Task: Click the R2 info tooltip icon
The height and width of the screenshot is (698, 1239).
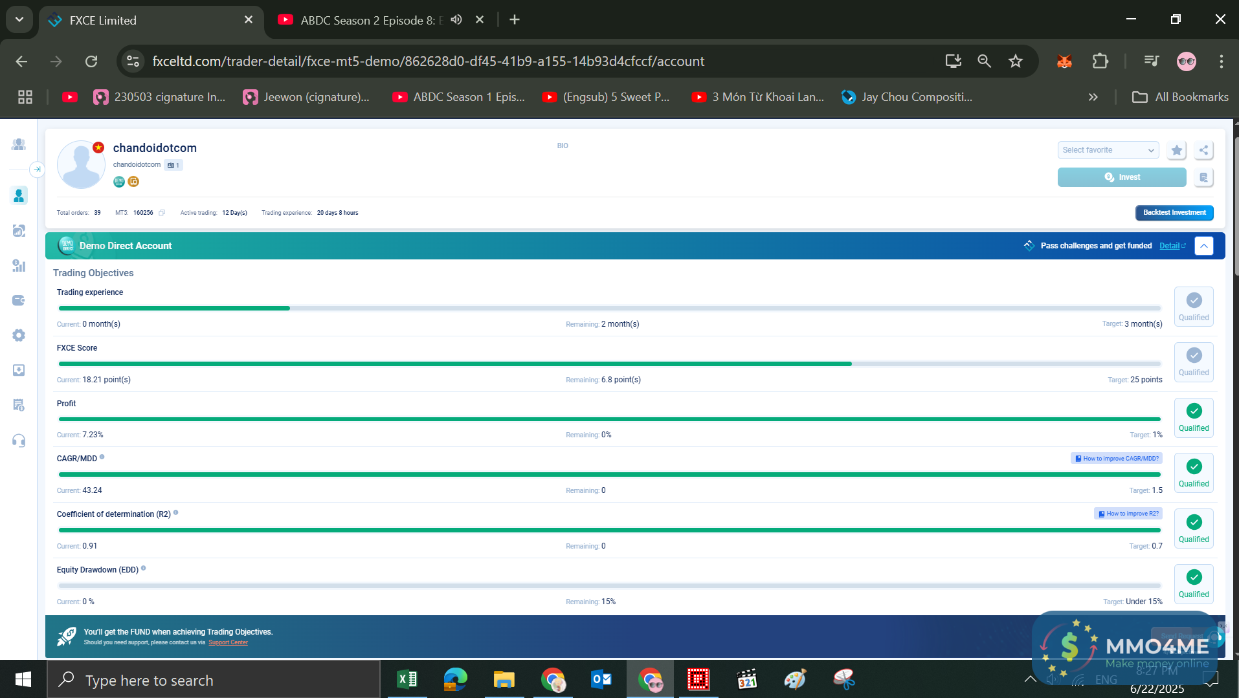Action: coord(176,513)
